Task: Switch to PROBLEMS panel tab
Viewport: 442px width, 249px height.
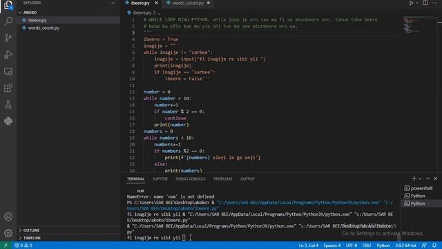Action: tap(222, 178)
